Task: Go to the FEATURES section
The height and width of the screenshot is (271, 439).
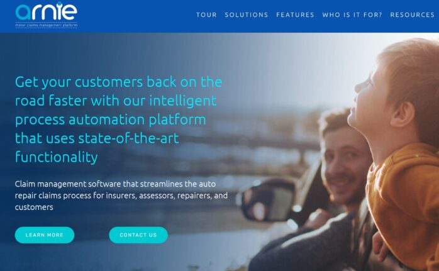Action: 295,15
